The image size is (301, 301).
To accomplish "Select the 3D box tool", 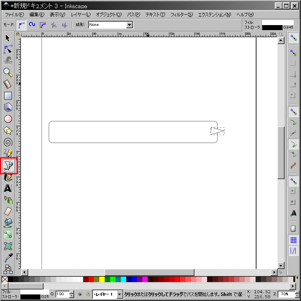I will pyautogui.click(x=8, y=107).
